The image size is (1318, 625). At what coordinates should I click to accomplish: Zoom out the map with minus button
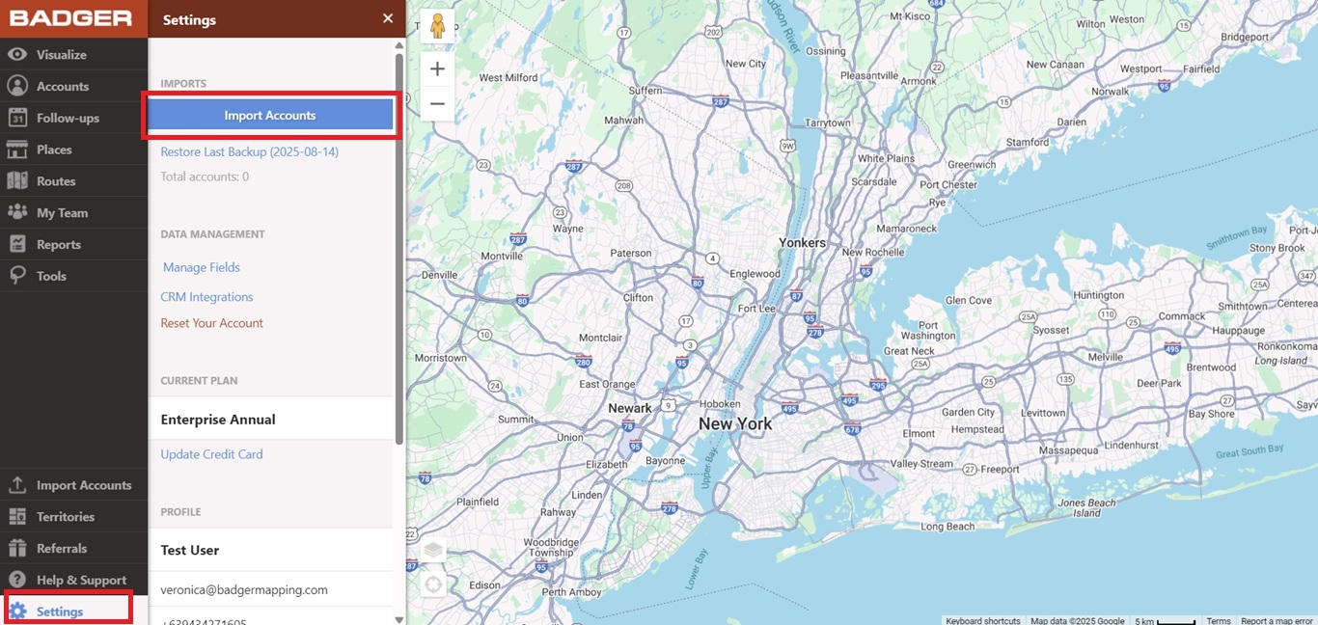pyautogui.click(x=437, y=103)
